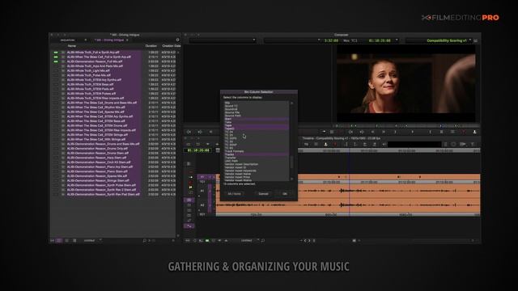518x291 pixels.
Task: Open the bin settings gear icon
Action: 177,40
